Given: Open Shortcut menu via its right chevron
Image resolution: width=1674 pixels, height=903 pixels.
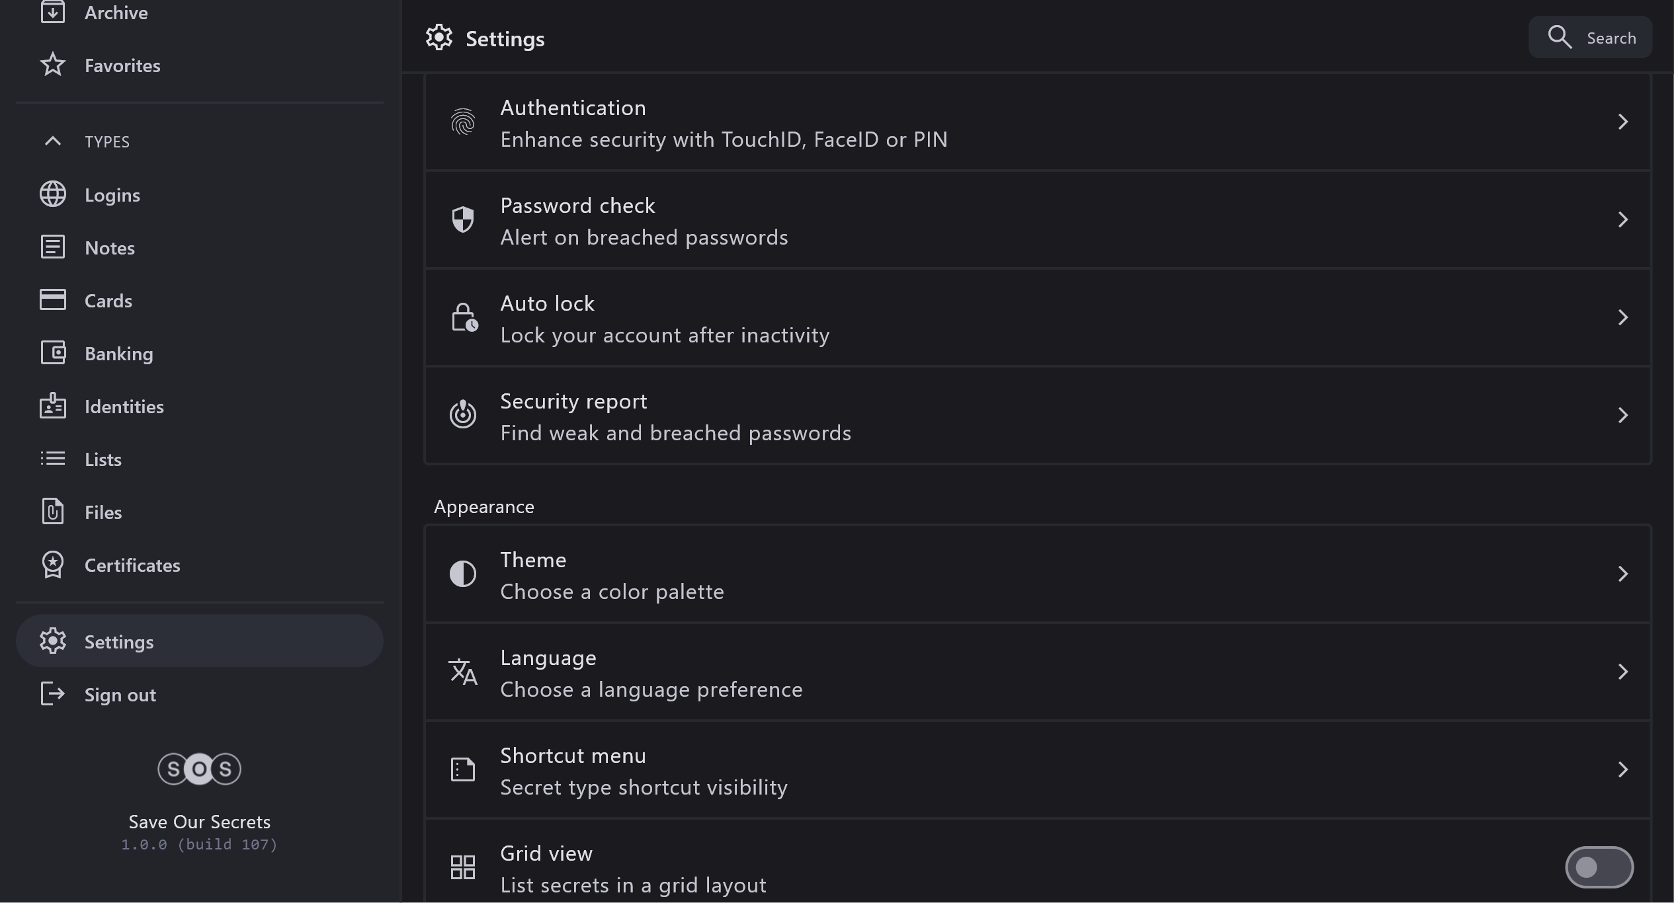Looking at the screenshot, I should coord(1622,769).
